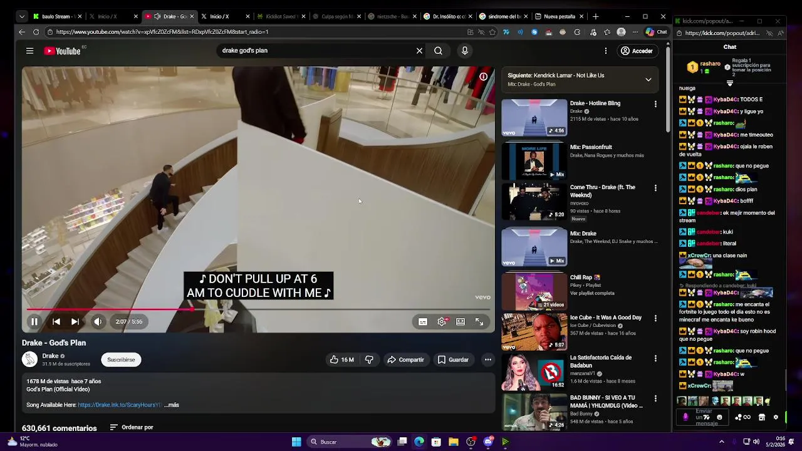Open Hotline Bling video thumbnail
Screen dimensions: 802x451
click(534, 117)
